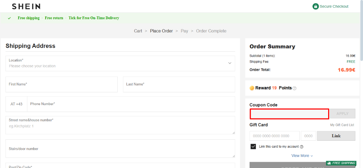Click the Free Shipping truck badge

341,163
